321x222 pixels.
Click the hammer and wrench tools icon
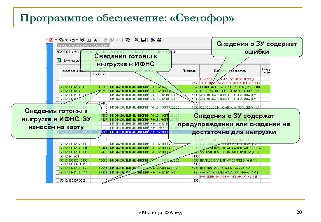(x=128, y=40)
